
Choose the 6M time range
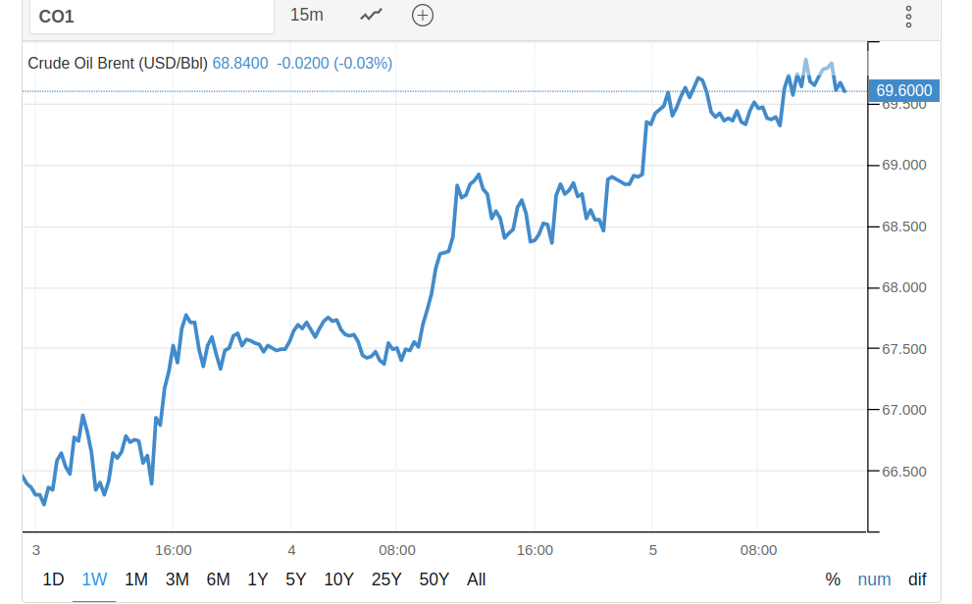coord(218,579)
